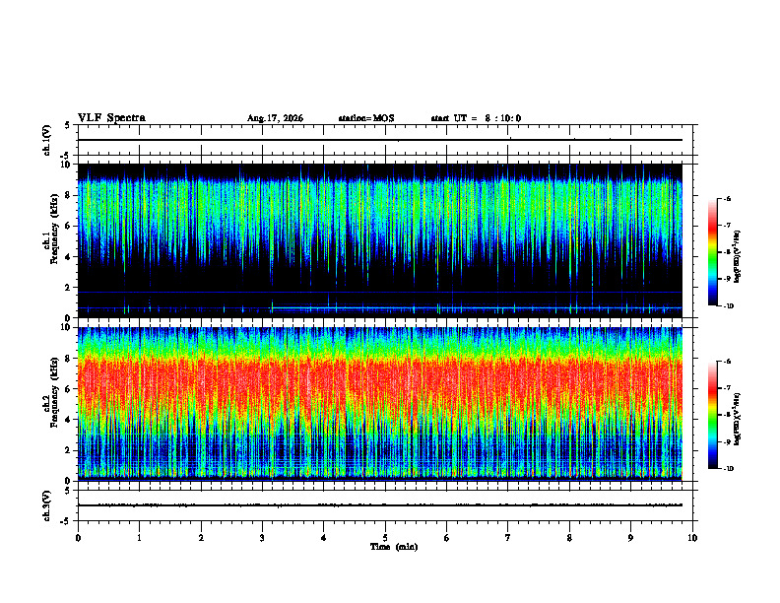This screenshot has width=780, height=603.
Task: Click time axis tick label "8"
Action: (569, 538)
